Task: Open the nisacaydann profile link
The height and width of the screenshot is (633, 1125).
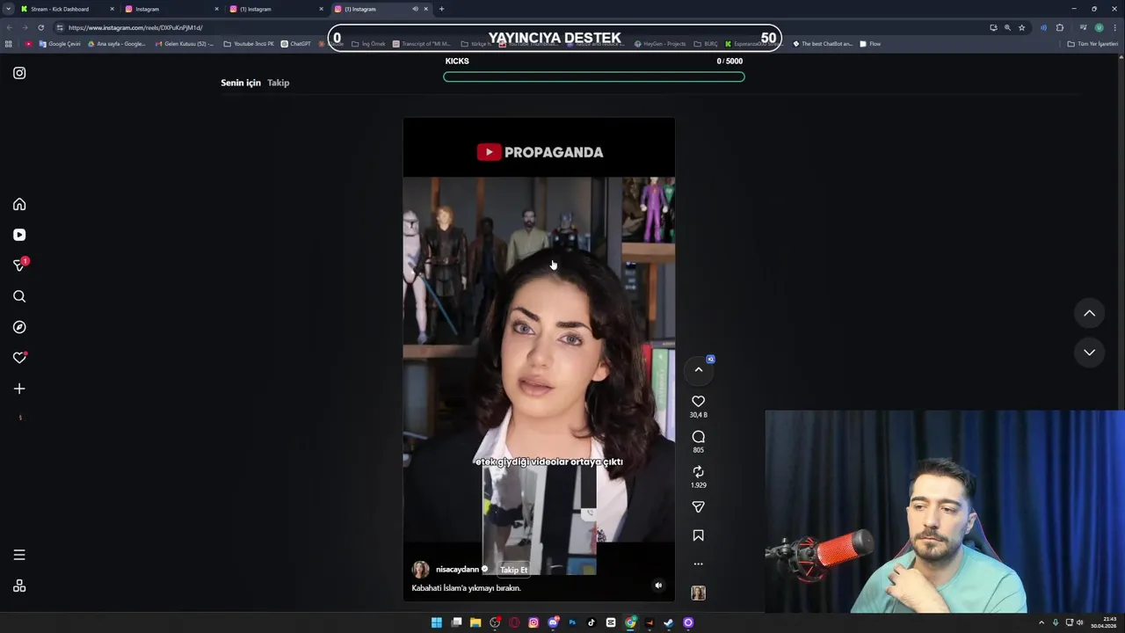Action: point(457,570)
